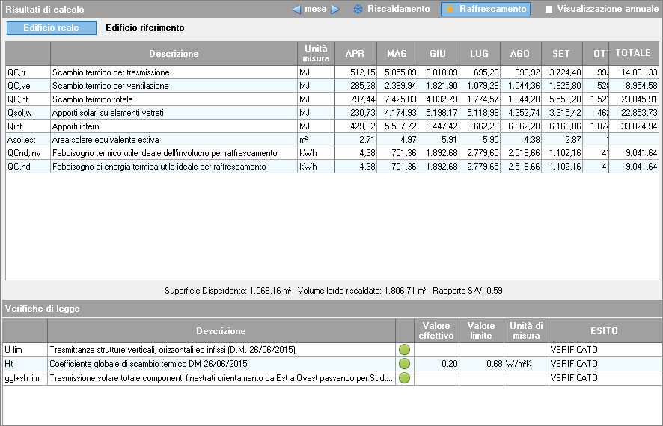Switch to Edificio riferimento tab
The image size is (663, 426).
click(144, 28)
